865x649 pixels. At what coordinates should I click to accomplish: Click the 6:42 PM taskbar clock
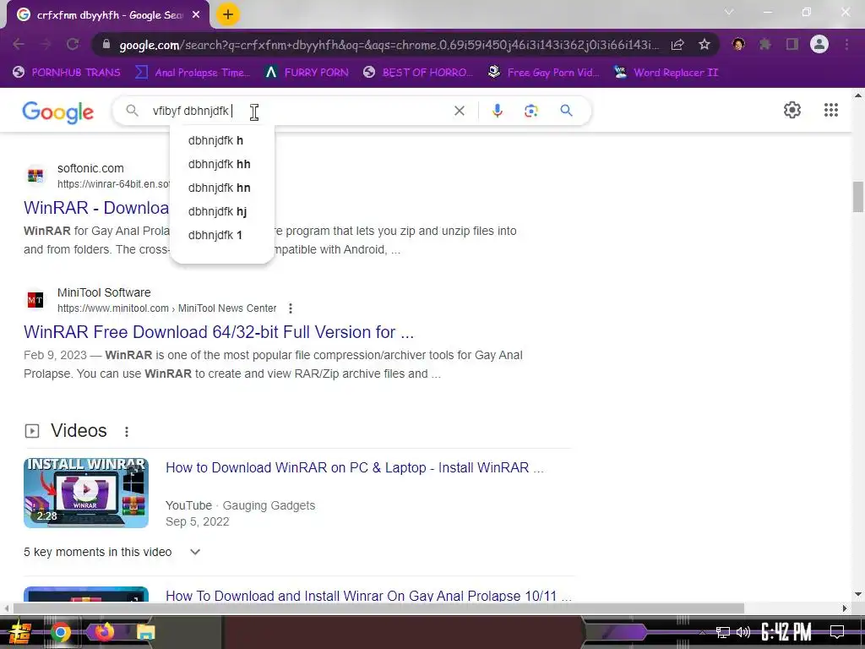point(786,632)
